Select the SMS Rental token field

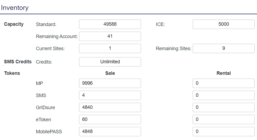(223, 95)
